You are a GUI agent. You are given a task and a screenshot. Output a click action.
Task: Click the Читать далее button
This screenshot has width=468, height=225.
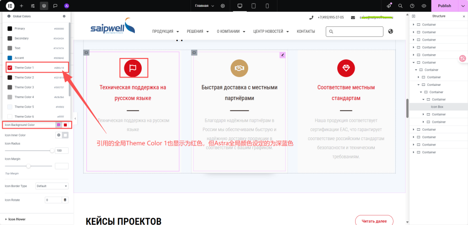coord(374,221)
